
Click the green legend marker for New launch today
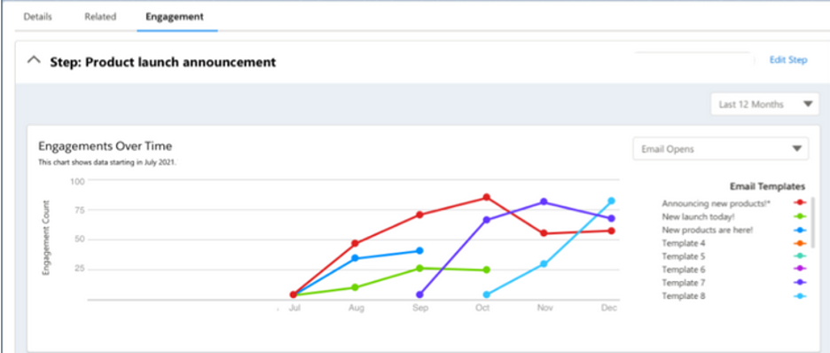click(799, 216)
